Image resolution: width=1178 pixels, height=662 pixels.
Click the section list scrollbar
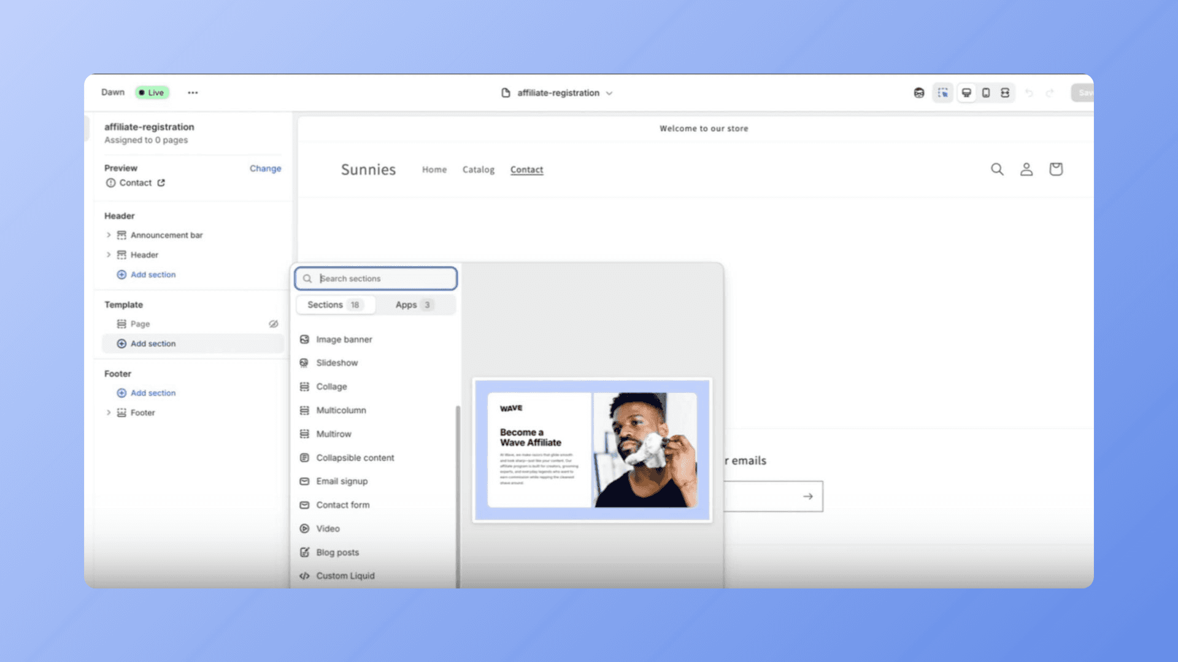(458, 496)
